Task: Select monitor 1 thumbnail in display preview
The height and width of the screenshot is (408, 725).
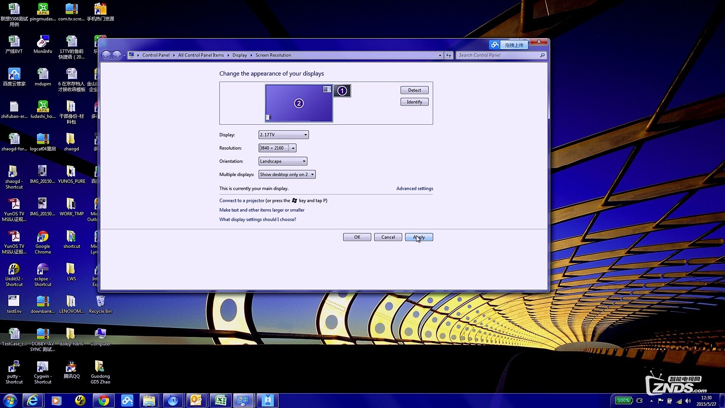Action: (342, 91)
